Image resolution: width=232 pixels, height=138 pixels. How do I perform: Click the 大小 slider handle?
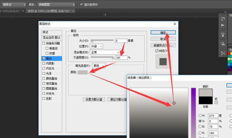point(92,41)
